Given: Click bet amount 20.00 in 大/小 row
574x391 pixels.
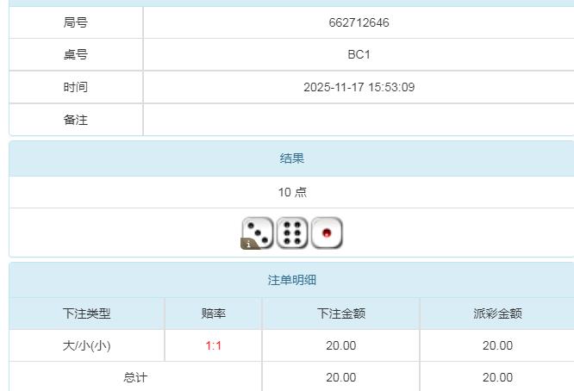Looking at the screenshot, I should [341, 345].
